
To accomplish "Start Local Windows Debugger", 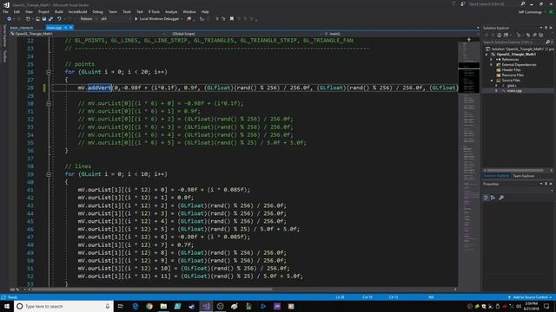I will click(x=156, y=19).
